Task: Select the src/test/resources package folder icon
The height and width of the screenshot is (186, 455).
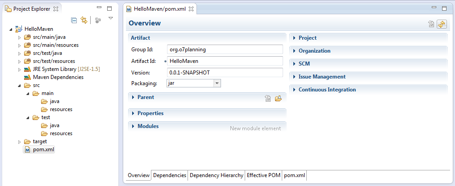Action: pos(27,61)
